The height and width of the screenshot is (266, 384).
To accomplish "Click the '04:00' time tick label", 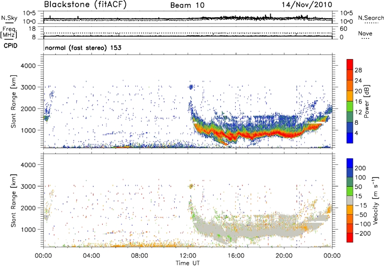I will pyautogui.click(x=91, y=256).
